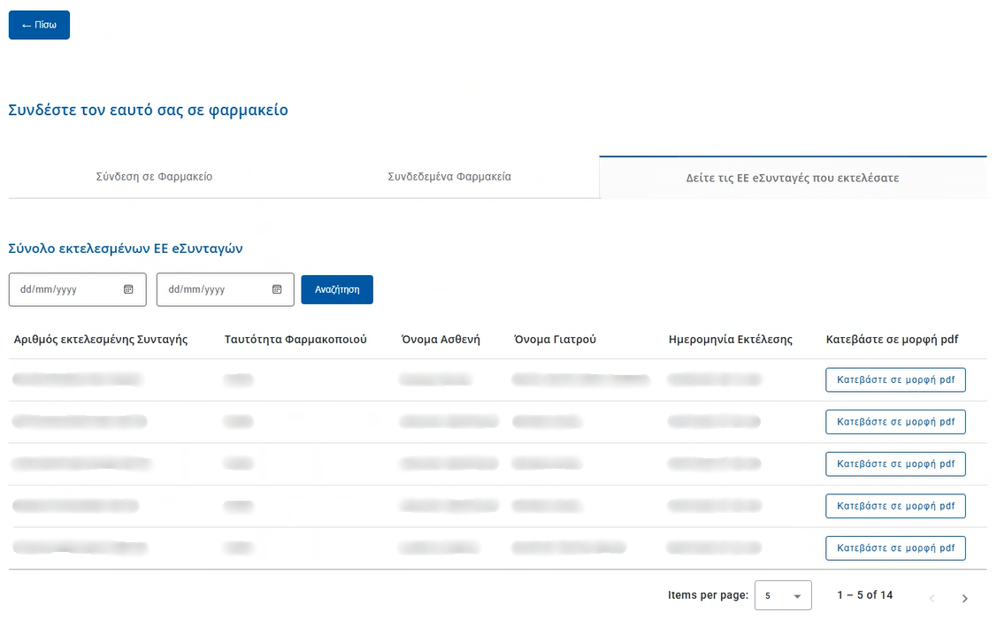The image size is (997, 628).
Task: Switch to Σύνδεση σε Φαρμακείο tab
Action: click(154, 177)
